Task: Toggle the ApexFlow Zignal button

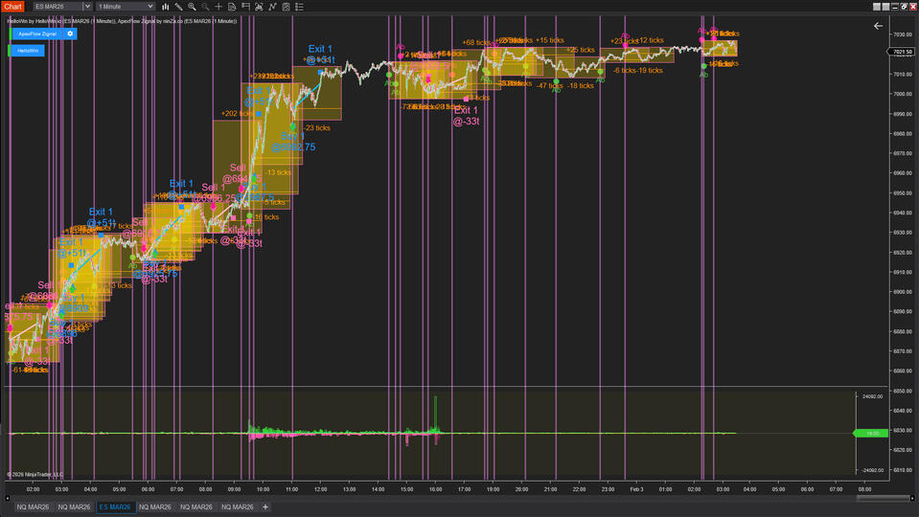Action: point(36,34)
